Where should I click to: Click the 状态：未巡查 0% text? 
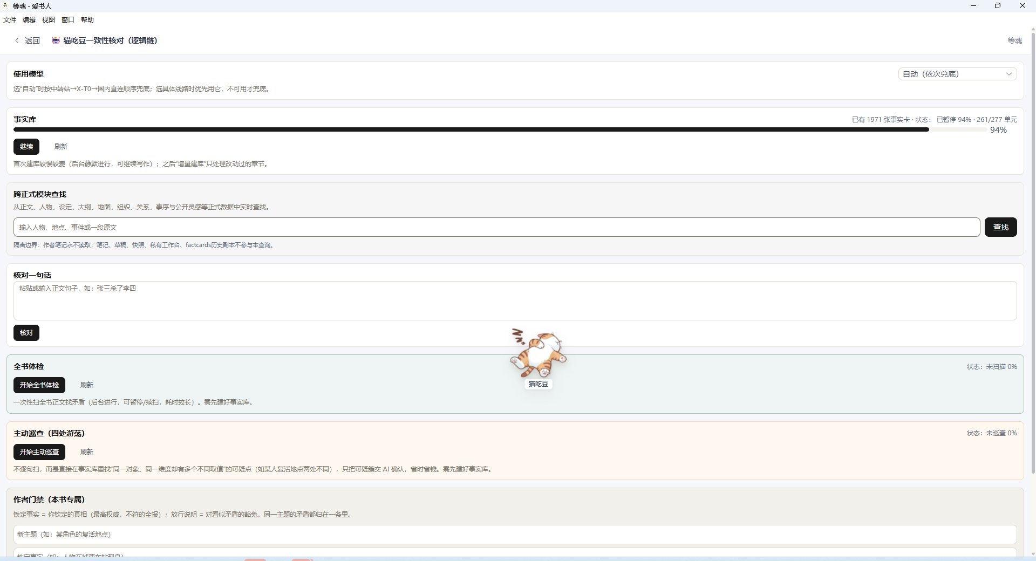pos(992,433)
